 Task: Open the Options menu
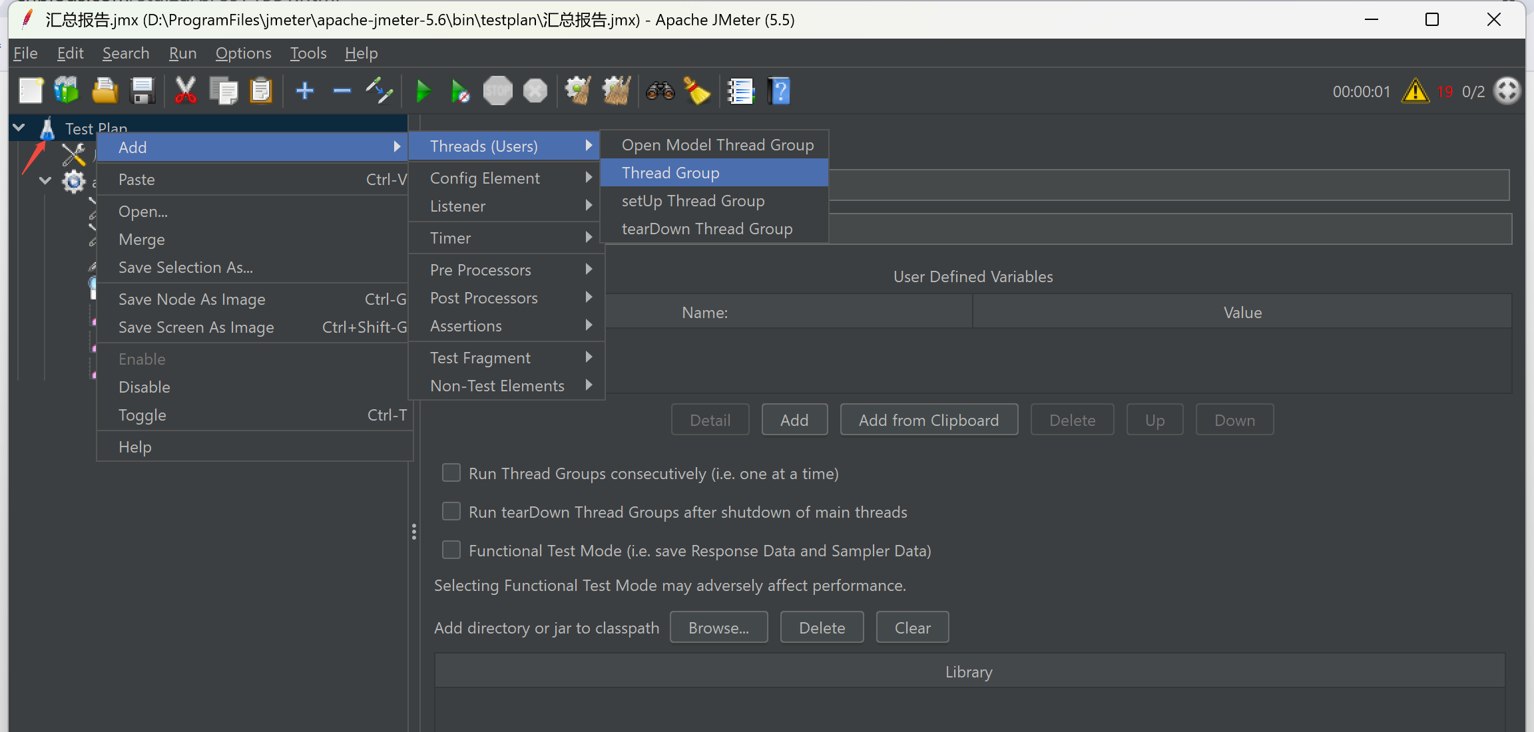pos(243,53)
